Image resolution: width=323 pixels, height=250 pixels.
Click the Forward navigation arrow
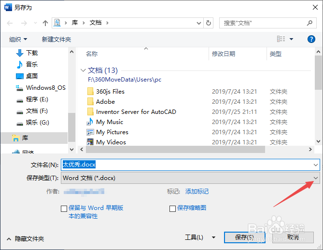pyautogui.click(x=24, y=23)
